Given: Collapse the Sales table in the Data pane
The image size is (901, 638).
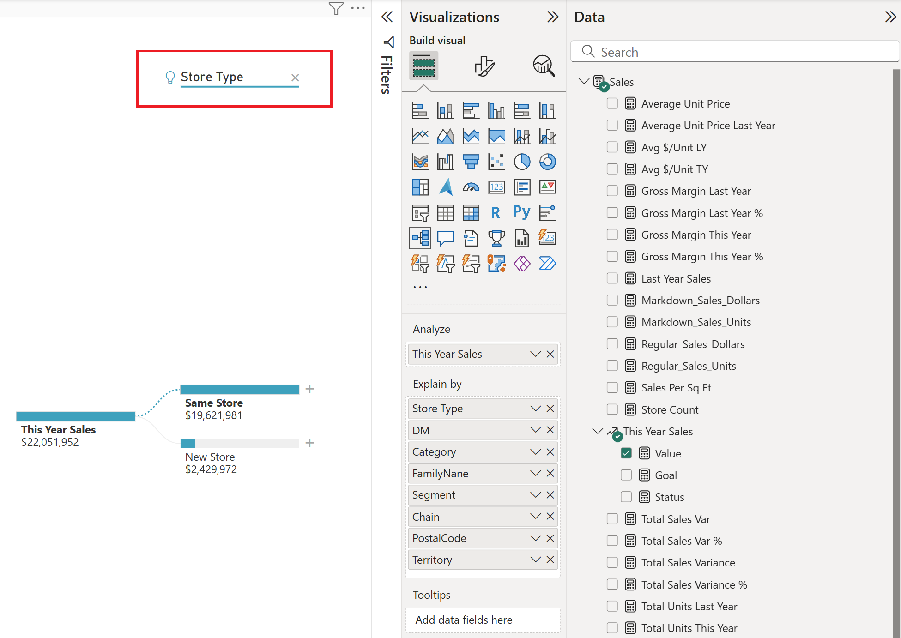Looking at the screenshot, I should [583, 81].
